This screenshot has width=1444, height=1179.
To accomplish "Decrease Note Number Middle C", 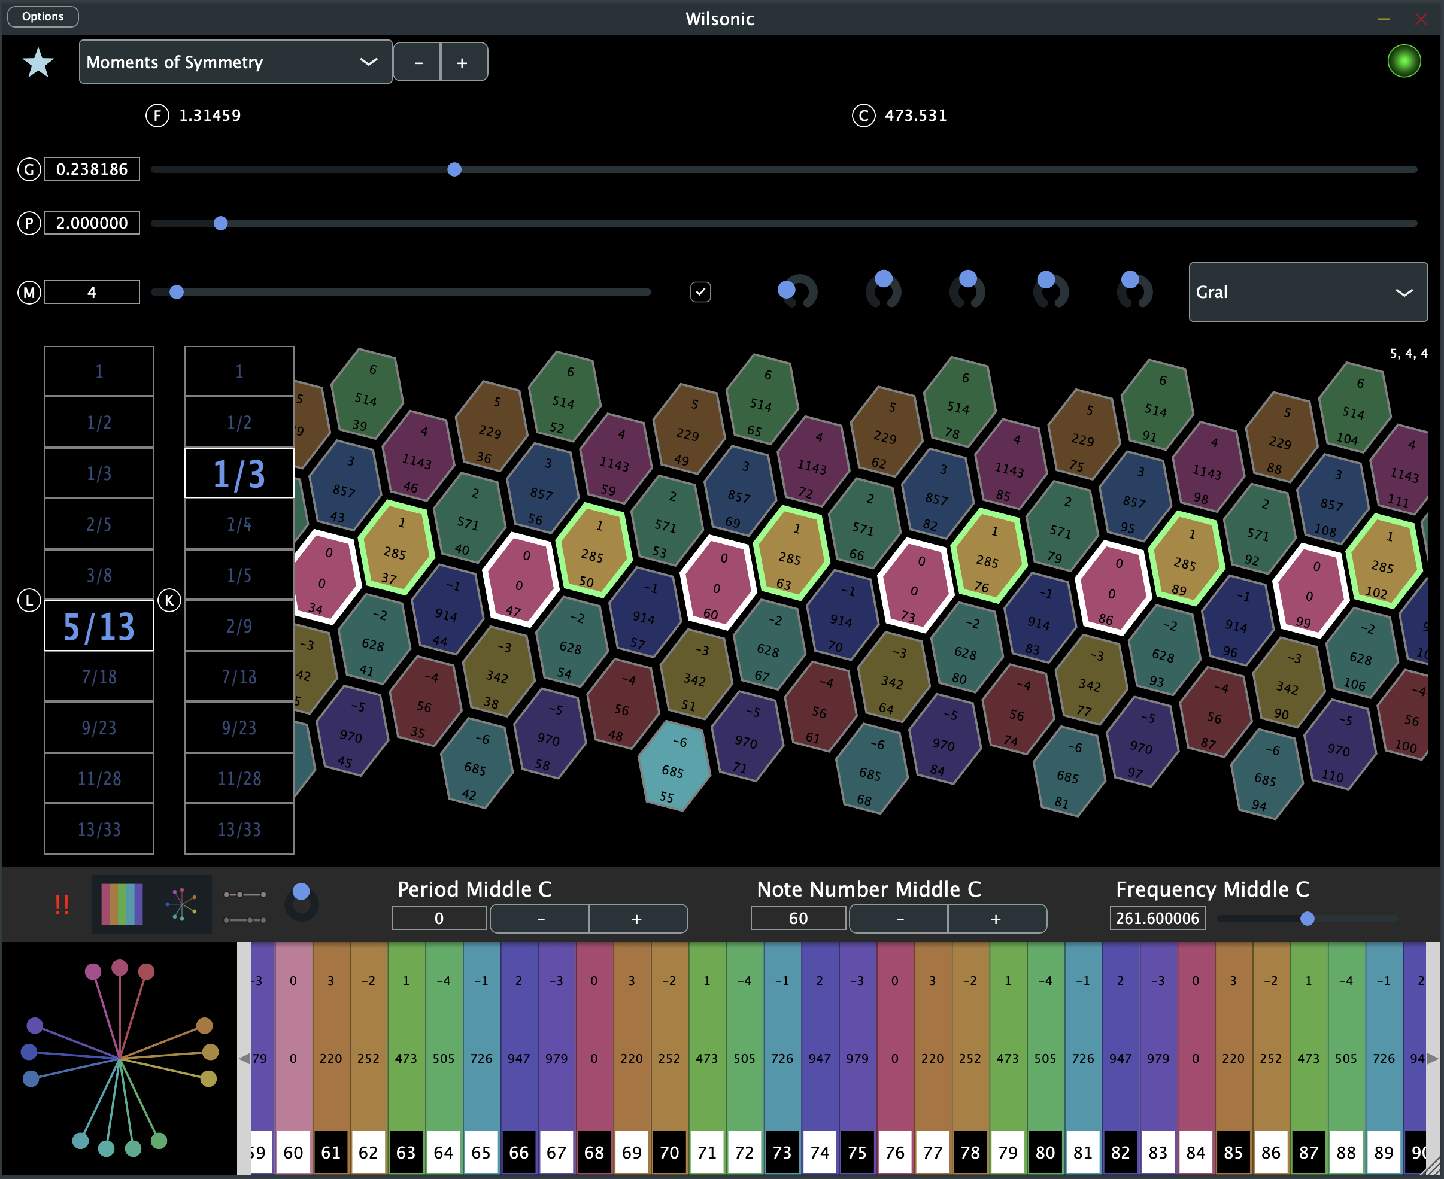I will (899, 919).
